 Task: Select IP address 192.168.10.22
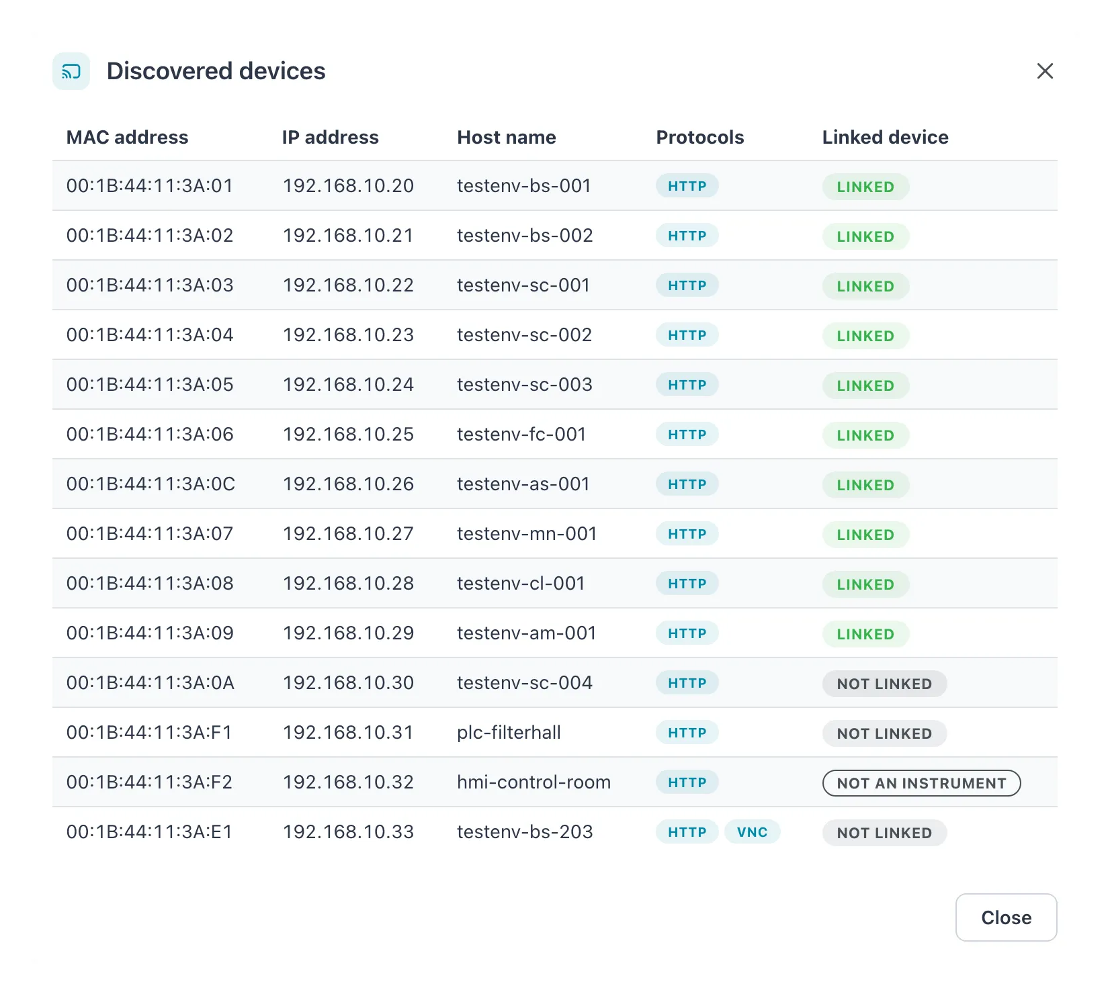pyautogui.click(x=348, y=285)
